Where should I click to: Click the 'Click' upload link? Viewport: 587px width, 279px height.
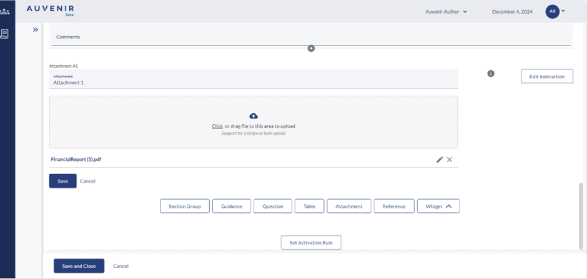click(217, 126)
